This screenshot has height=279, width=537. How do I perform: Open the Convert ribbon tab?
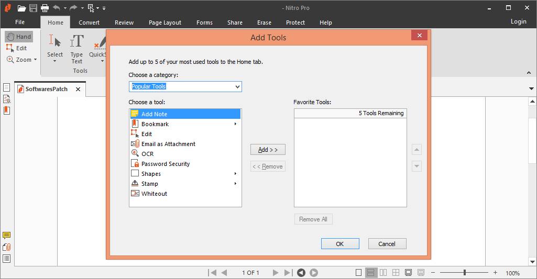pyautogui.click(x=89, y=23)
